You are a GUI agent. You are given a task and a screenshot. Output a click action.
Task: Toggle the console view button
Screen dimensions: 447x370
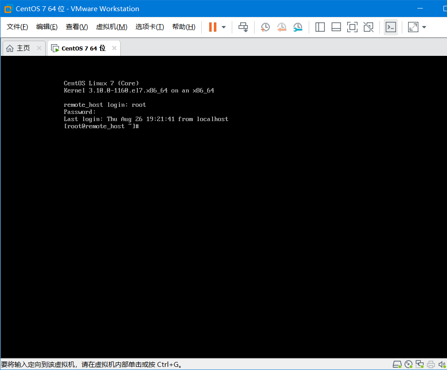[391, 27]
